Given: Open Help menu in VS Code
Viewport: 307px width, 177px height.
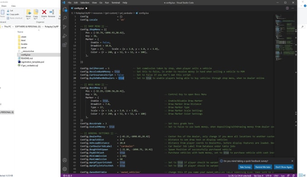Looking at the screenshot, I should click(x=125, y=3).
